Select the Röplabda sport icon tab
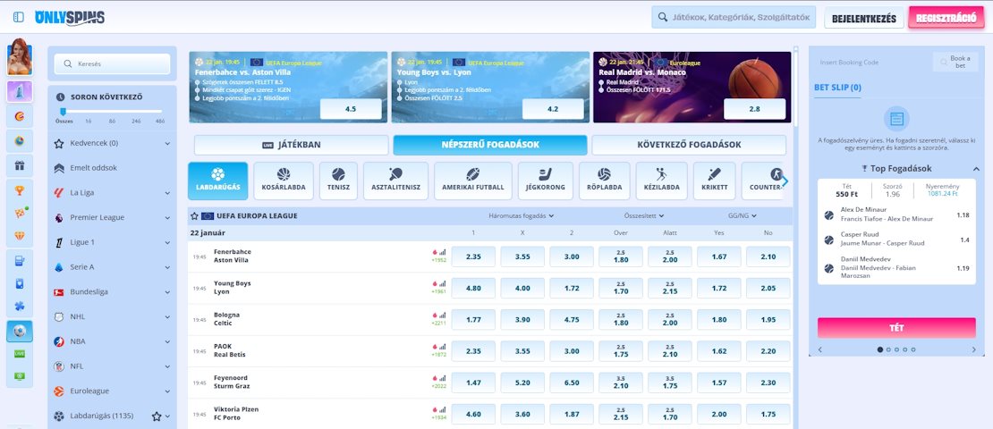This screenshot has width=993, height=429. pos(604,181)
